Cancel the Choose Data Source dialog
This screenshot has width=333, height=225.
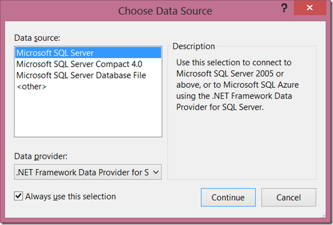[x=289, y=197]
